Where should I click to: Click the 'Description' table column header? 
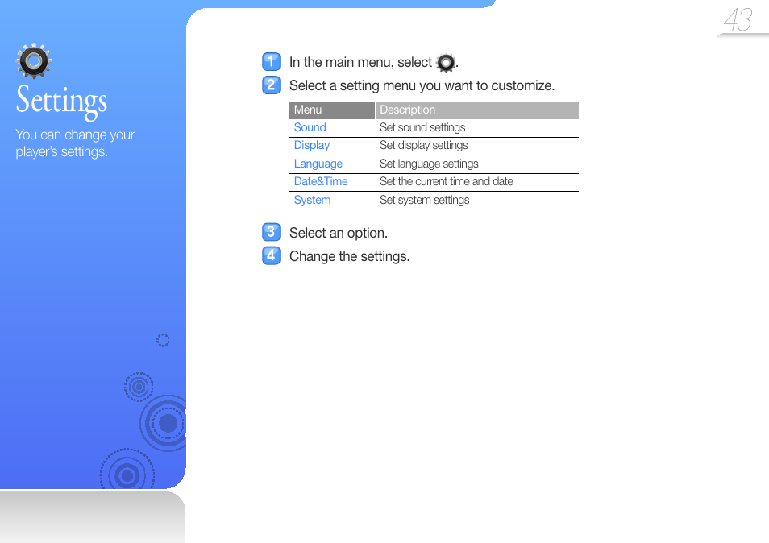(x=477, y=110)
